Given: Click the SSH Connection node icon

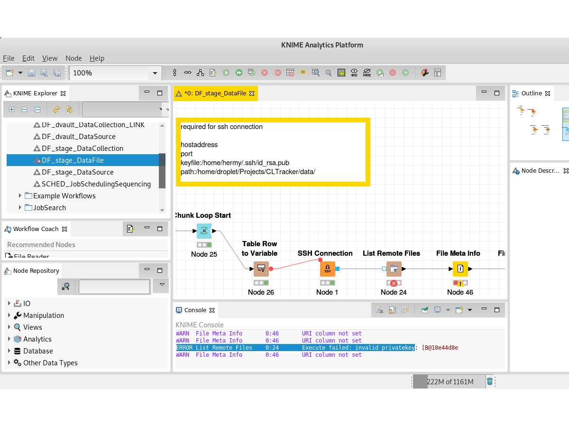Looking at the screenshot, I should click(x=327, y=269).
